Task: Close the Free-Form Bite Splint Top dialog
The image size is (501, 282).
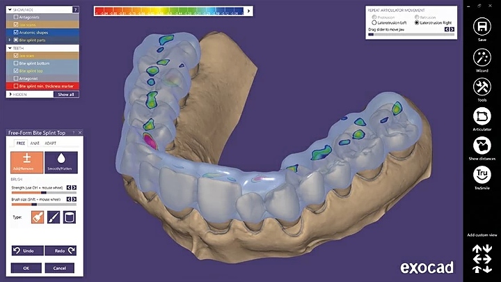Action: tap(80, 132)
